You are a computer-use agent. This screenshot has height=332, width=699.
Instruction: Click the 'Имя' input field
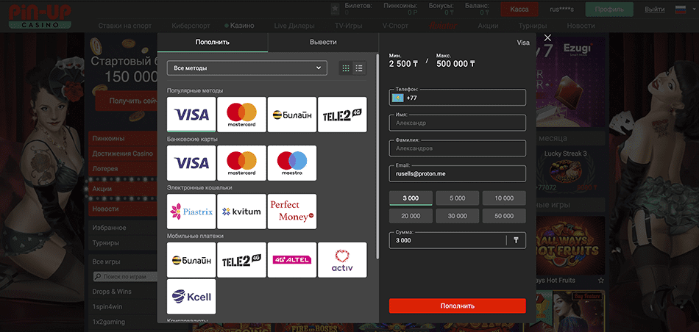pos(458,123)
